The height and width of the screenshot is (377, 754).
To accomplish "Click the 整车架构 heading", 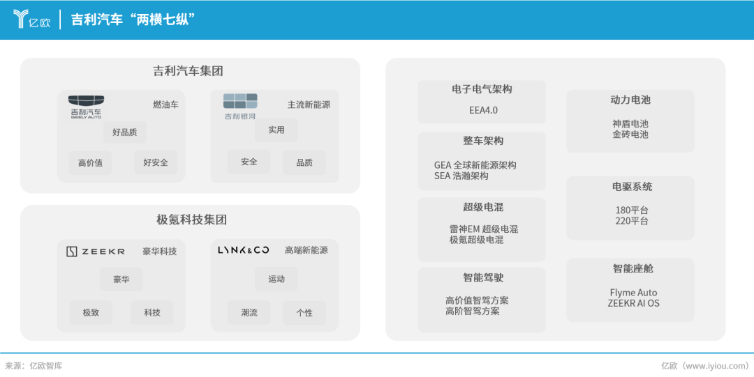I will pos(483,141).
